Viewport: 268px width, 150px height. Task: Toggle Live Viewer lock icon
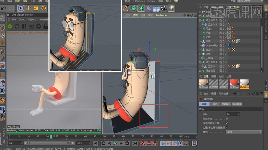click(x=45, y=26)
